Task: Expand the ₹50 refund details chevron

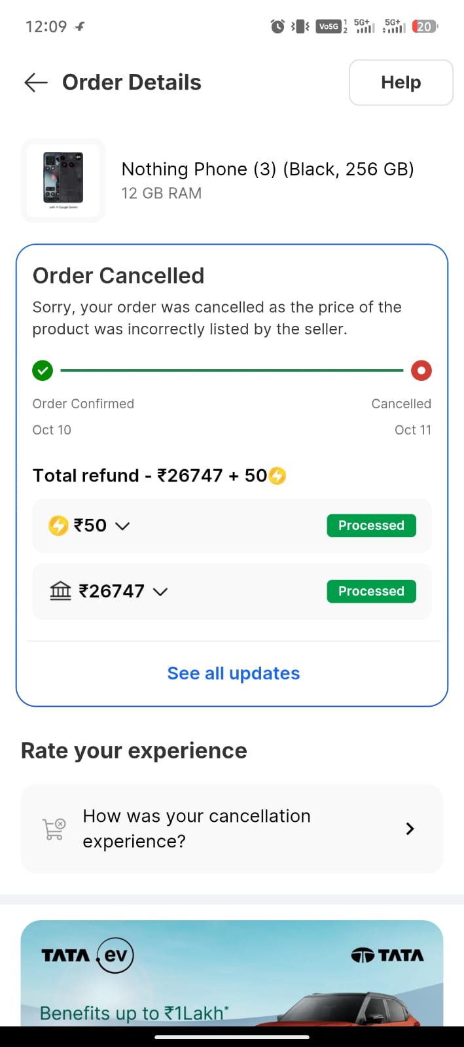Action: point(122,526)
